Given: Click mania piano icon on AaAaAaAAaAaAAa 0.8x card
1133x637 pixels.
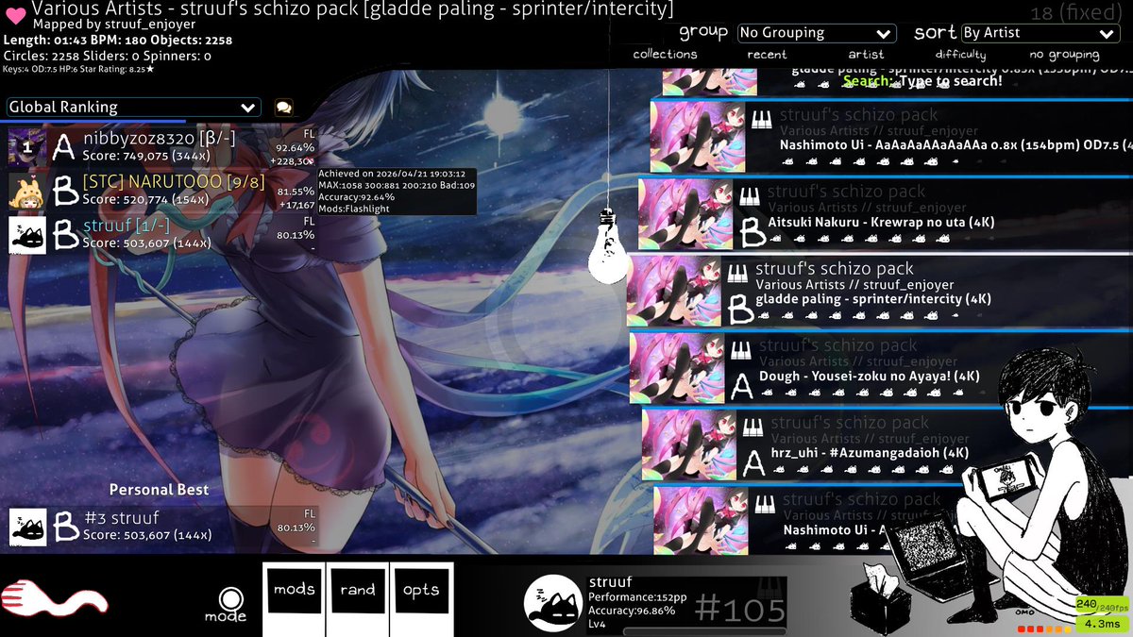Looking at the screenshot, I should click(762, 120).
